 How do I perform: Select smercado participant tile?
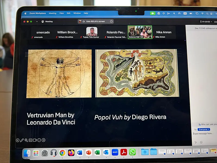point(43,32)
